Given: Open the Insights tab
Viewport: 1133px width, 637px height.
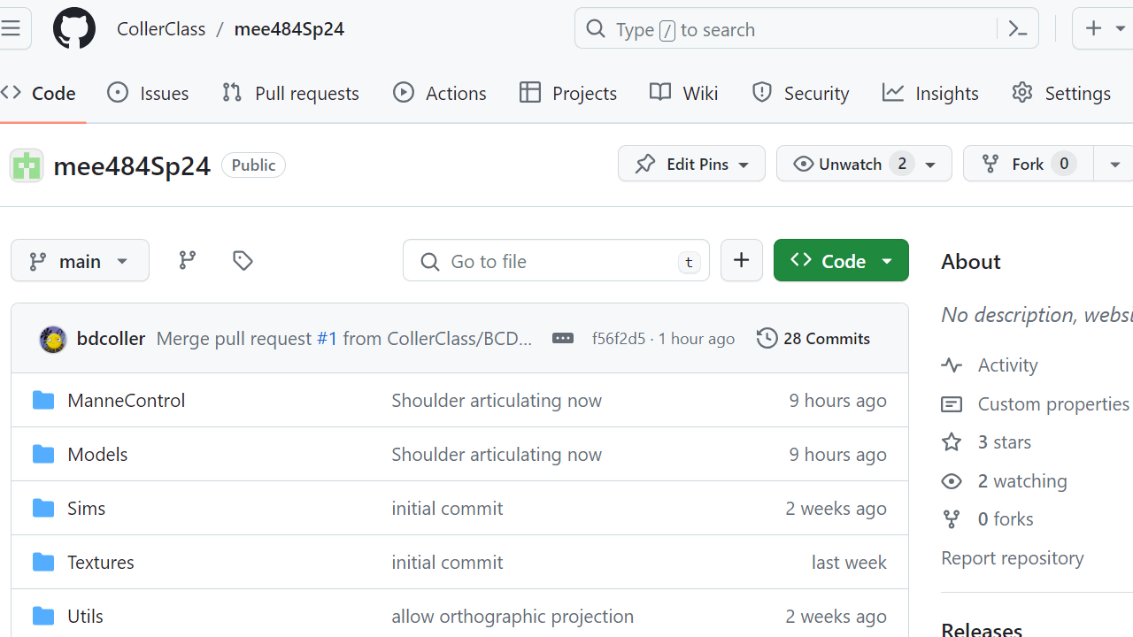Looking at the screenshot, I should click(x=930, y=93).
